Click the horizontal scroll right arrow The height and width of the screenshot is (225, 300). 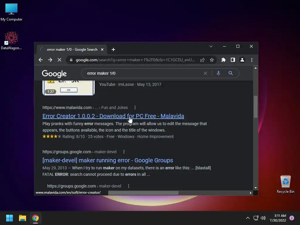point(251,193)
